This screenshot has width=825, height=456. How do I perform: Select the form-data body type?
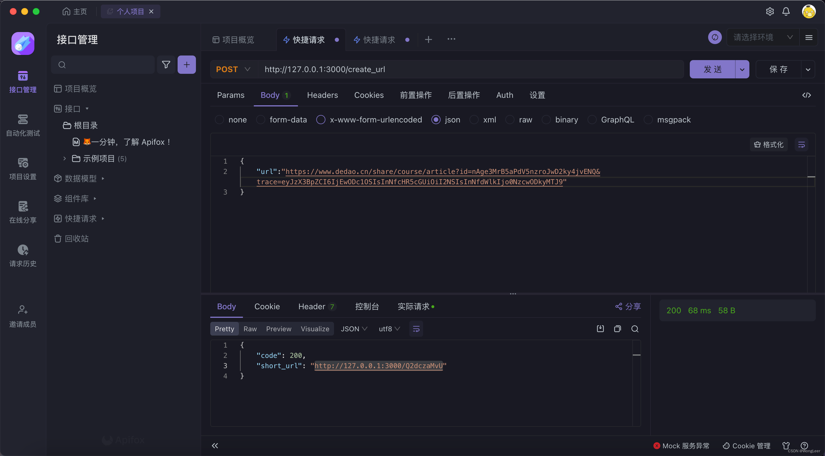coord(261,120)
